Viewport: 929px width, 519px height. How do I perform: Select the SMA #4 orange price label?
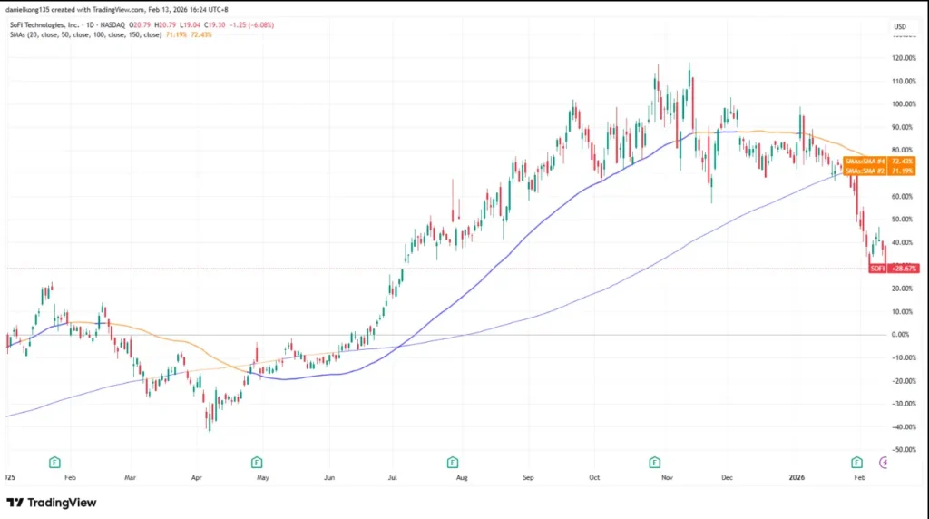(879, 162)
